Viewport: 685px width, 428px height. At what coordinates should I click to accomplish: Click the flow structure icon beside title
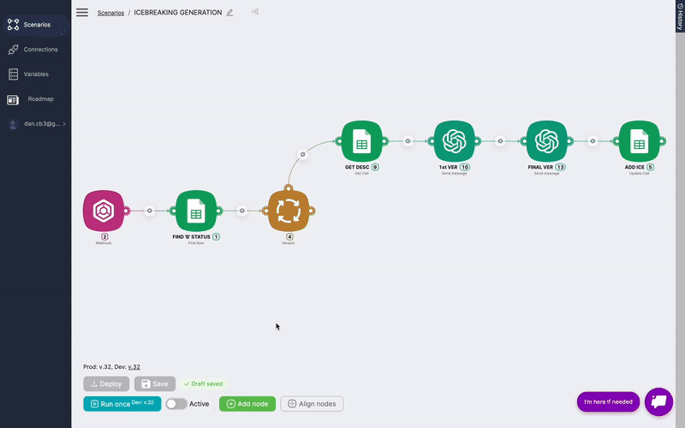pyautogui.click(x=255, y=12)
